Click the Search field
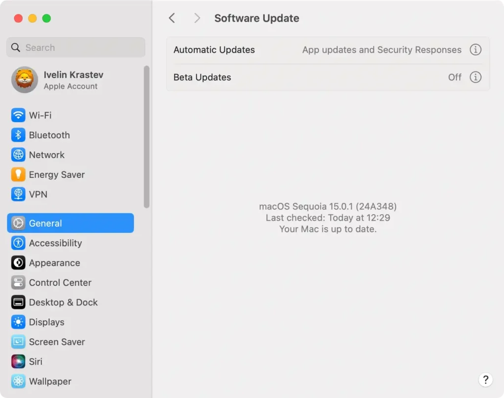504x398 pixels. click(x=76, y=47)
